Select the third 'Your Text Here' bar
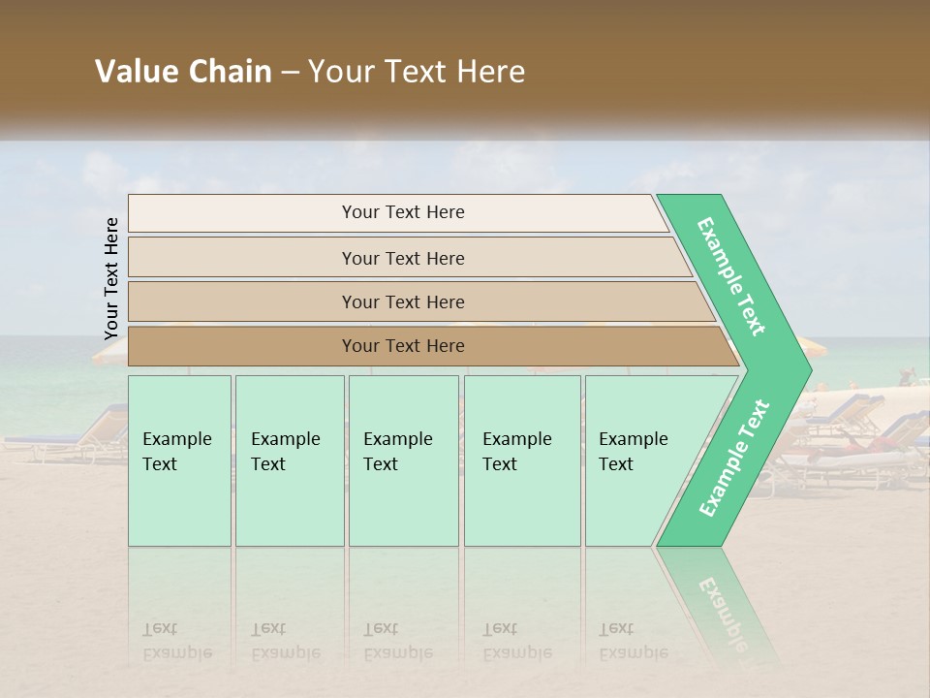Viewport: 930px width, 698px height. click(421, 301)
